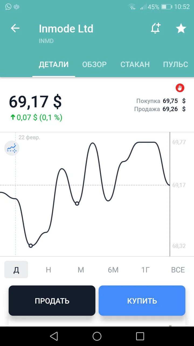Select the 6М chart period
Screen dimensions: 194x346
click(x=113, y=270)
